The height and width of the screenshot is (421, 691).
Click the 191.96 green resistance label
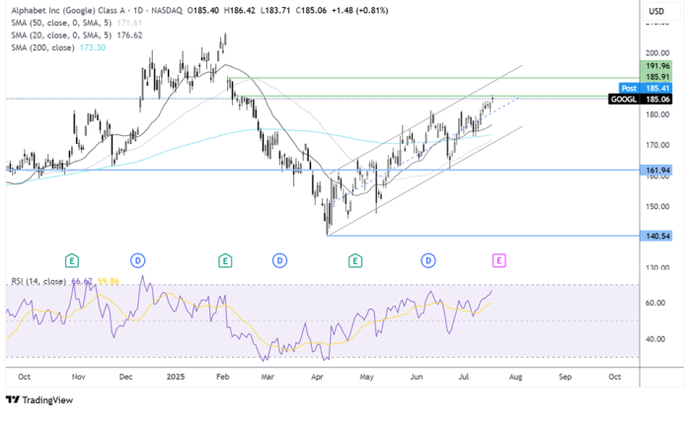[656, 66]
